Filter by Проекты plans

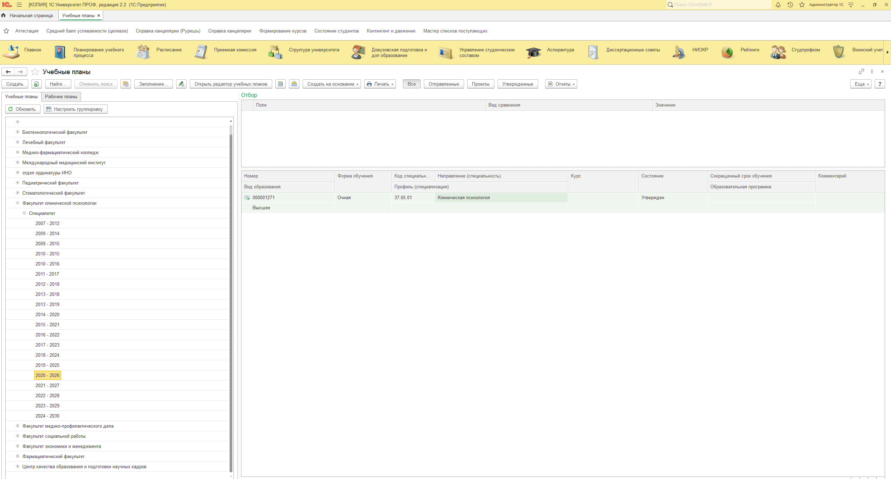point(480,84)
